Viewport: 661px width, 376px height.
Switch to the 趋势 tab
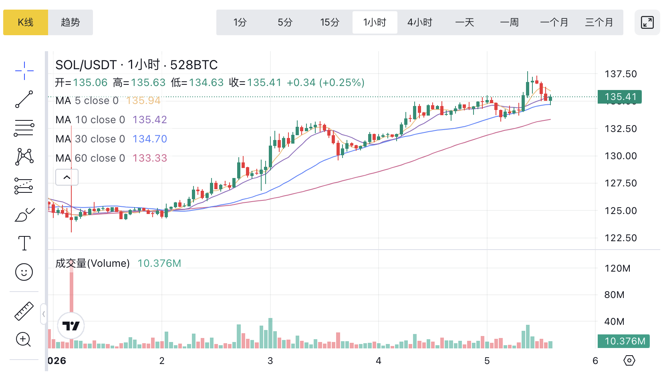(71, 22)
